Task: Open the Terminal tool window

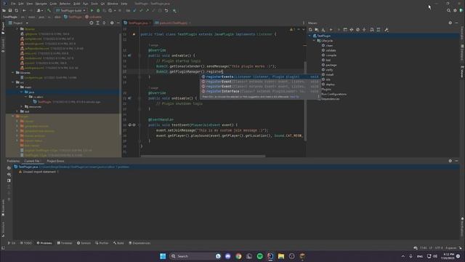Action: [x=65, y=243]
